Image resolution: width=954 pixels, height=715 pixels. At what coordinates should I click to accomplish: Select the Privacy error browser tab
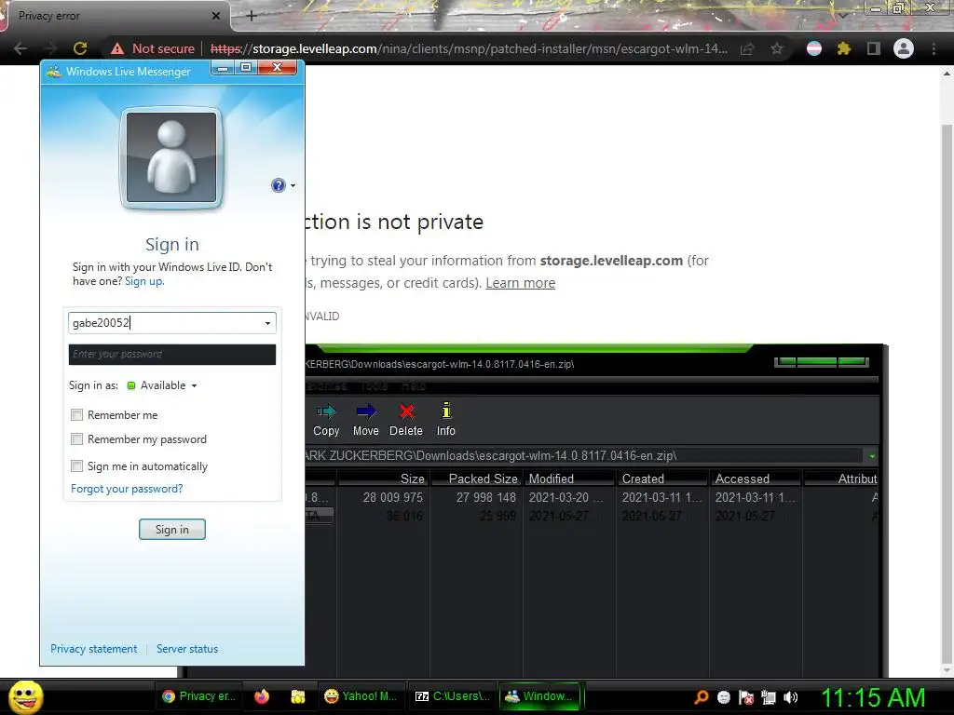pos(116,16)
